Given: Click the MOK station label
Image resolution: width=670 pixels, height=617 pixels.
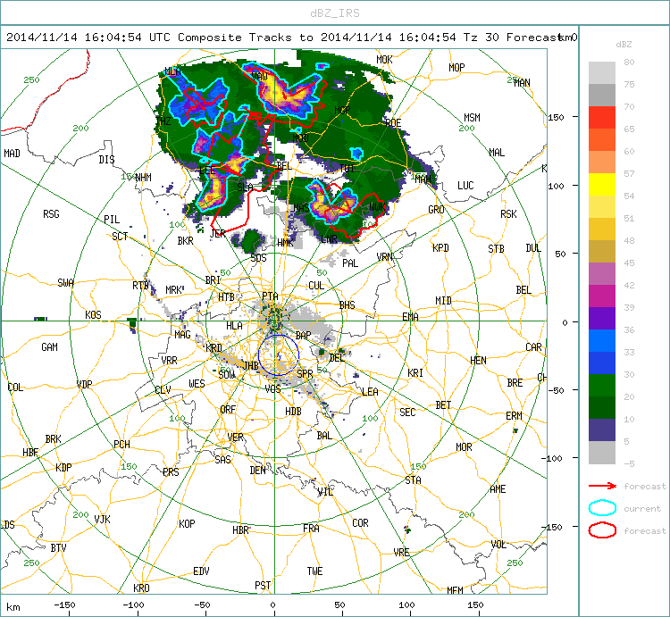Looking at the screenshot, I should [x=384, y=60].
